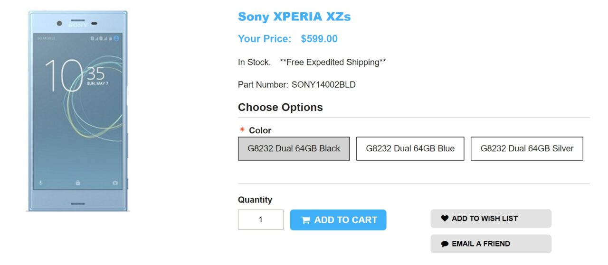Viewport: 608px width, 265px height.
Task: Click the red required asterisk beside Color
Action: click(242, 130)
